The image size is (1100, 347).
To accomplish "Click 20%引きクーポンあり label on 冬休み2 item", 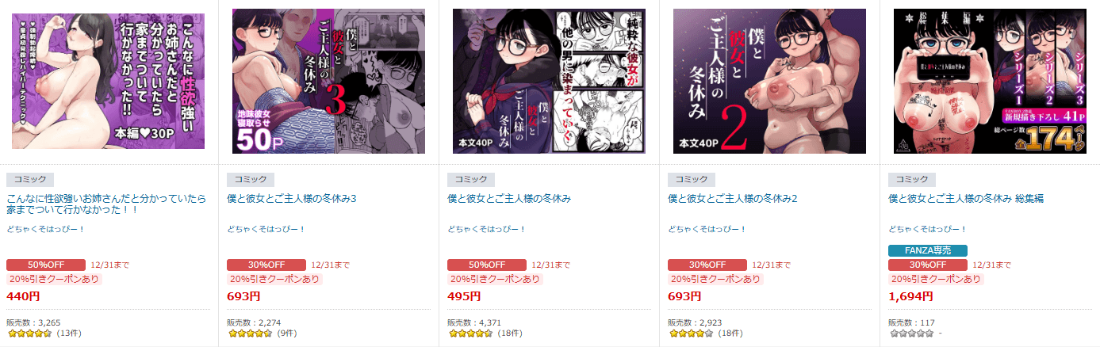I will (716, 279).
